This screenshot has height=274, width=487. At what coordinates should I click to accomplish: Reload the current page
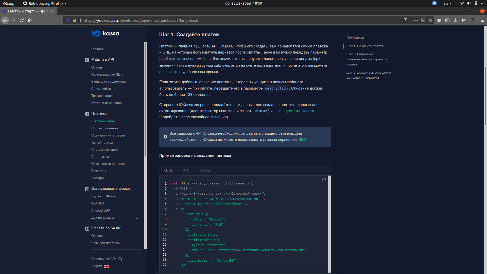pyautogui.click(x=22, y=20)
